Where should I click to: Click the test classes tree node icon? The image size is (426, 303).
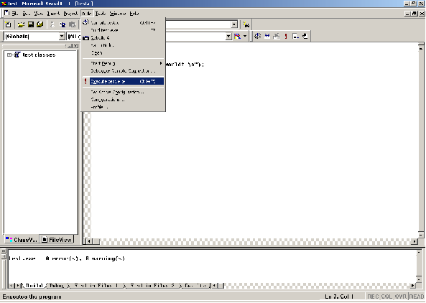18,55
